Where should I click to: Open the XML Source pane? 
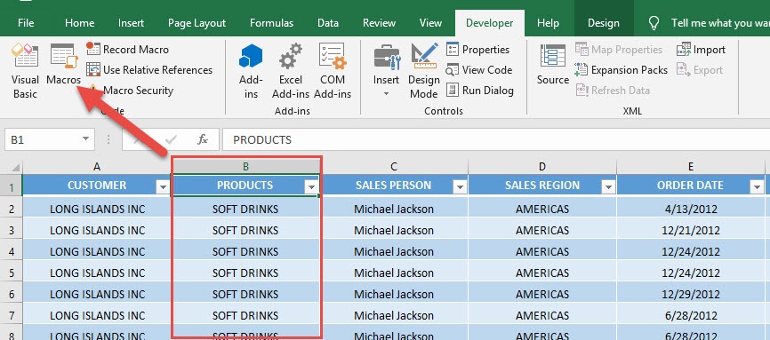click(x=553, y=65)
